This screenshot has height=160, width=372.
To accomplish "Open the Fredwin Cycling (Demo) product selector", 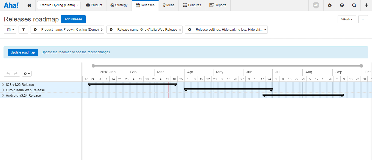I will (59, 5).
